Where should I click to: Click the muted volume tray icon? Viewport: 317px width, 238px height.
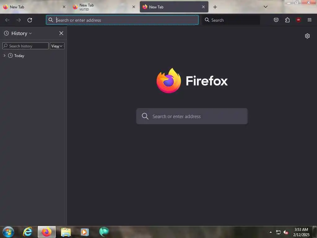click(x=286, y=232)
